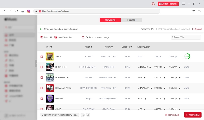
Task: Click the Search(Title) field
Action: click(x=186, y=37)
